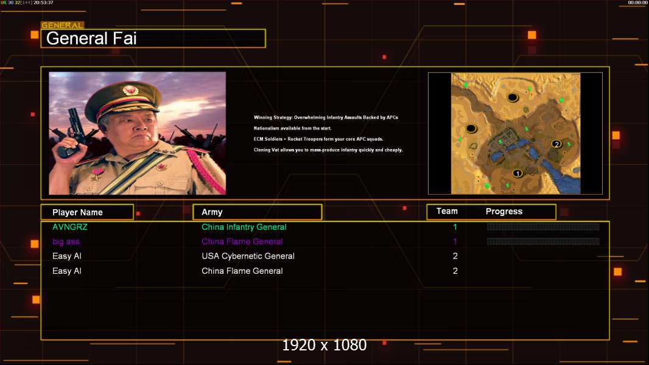Click the Army column header
Image resolution: width=649 pixels, height=365 pixels.
click(x=258, y=212)
